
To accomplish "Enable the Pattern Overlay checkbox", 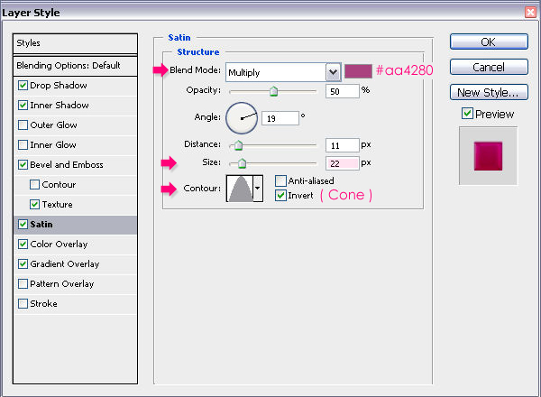I will click(23, 284).
